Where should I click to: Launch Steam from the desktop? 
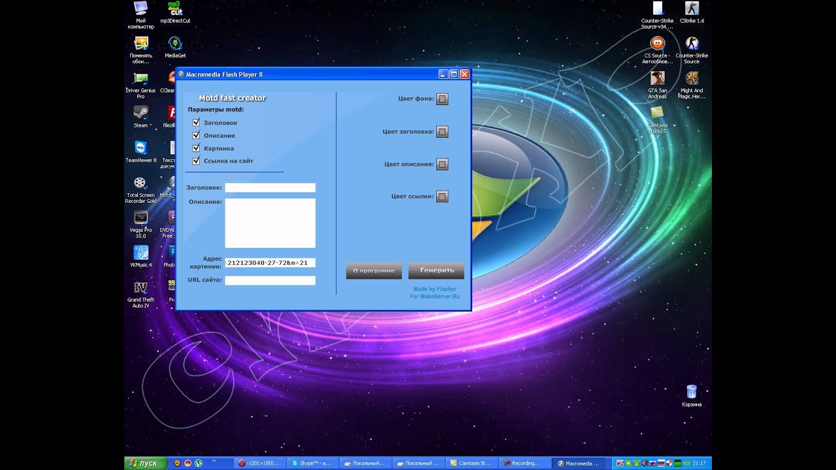(x=140, y=116)
